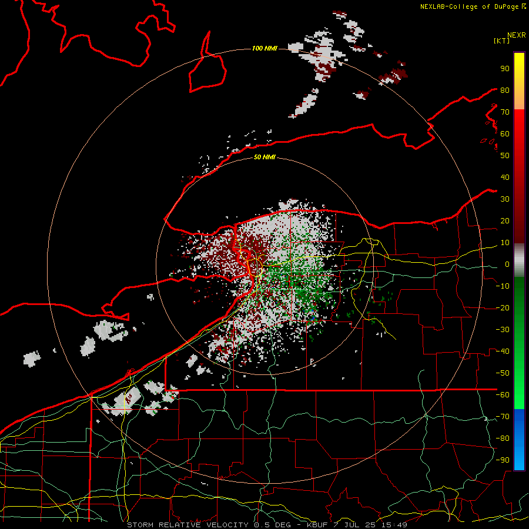Select the 0 value on the velocity scale
The width and height of the screenshot is (529, 529).
[x=507, y=264]
